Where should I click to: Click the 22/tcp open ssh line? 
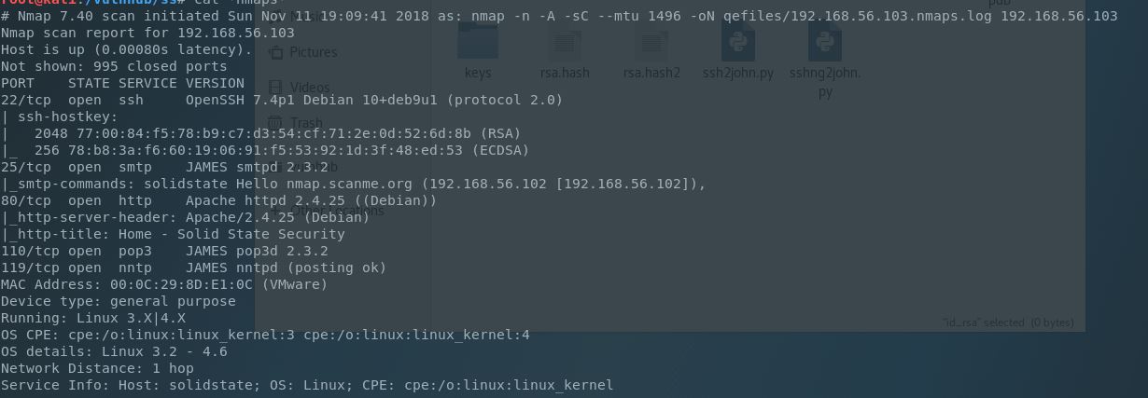pyautogui.click(x=282, y=100)
